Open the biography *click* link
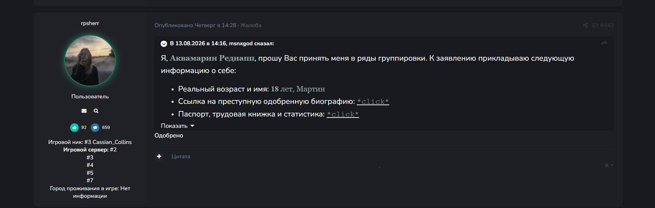Viewport: 655px width, 208px height. [373, 101]
